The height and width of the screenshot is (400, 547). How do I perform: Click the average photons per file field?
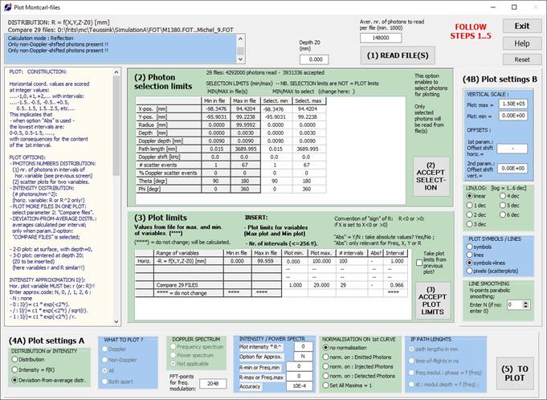coord(381,38)
